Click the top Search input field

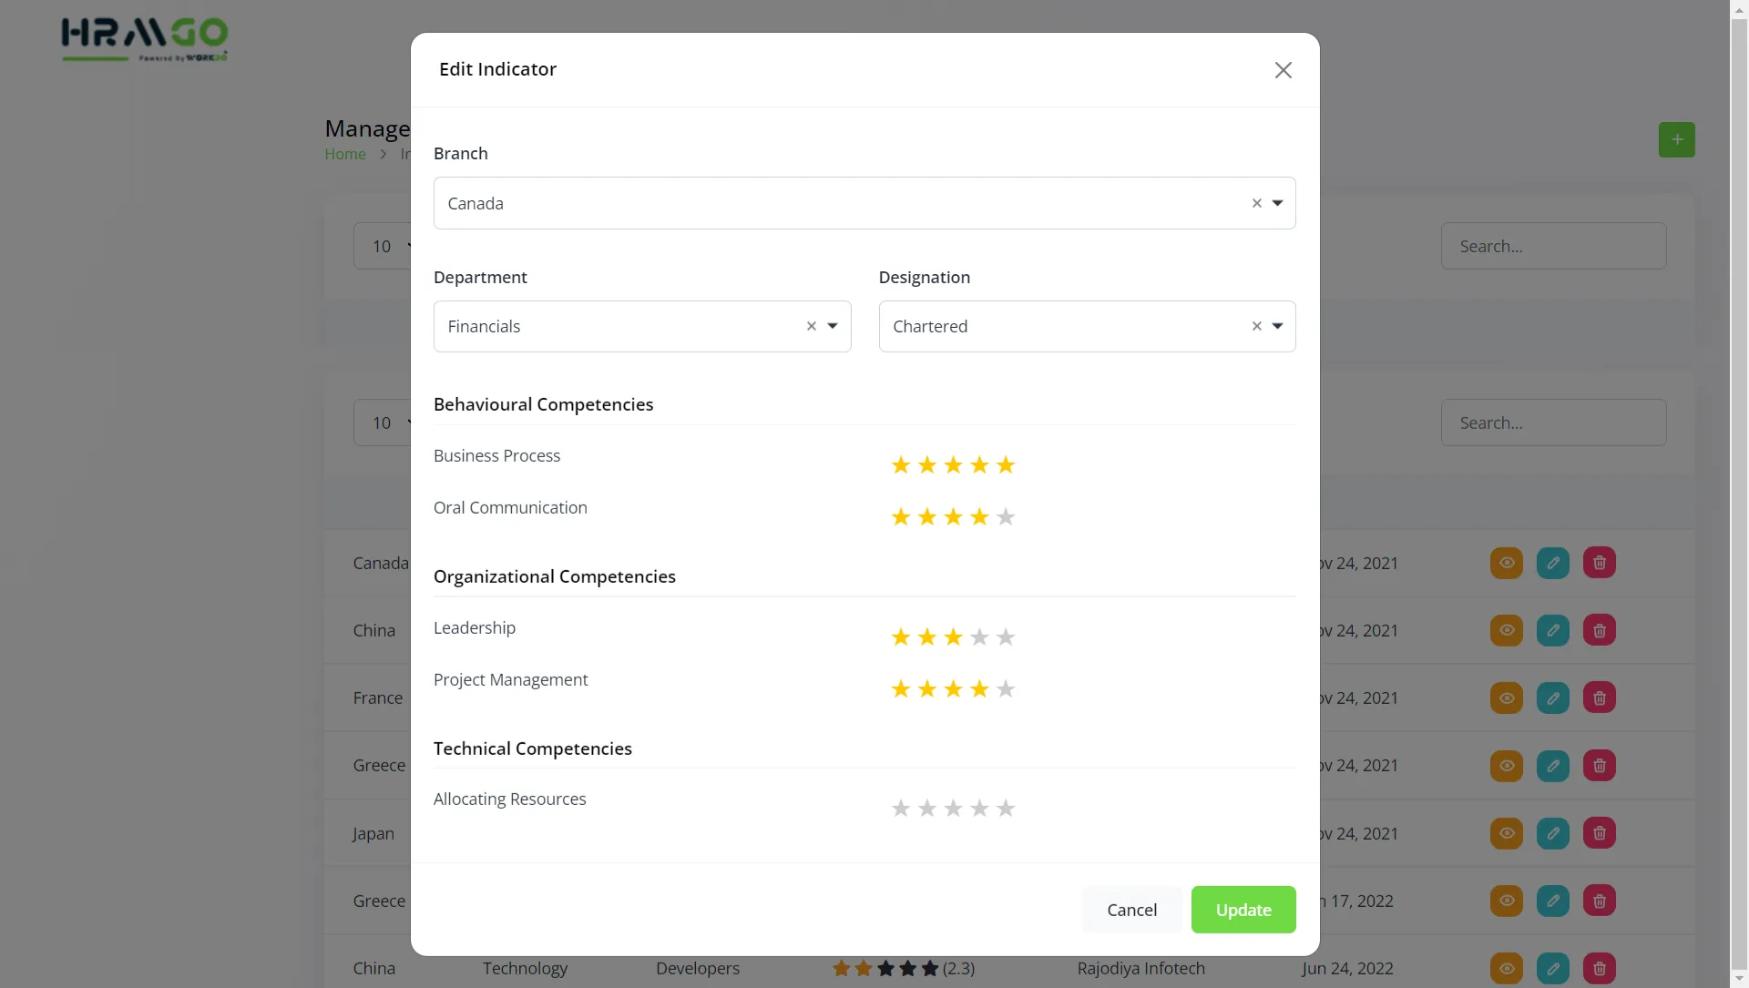[1553, 246]
